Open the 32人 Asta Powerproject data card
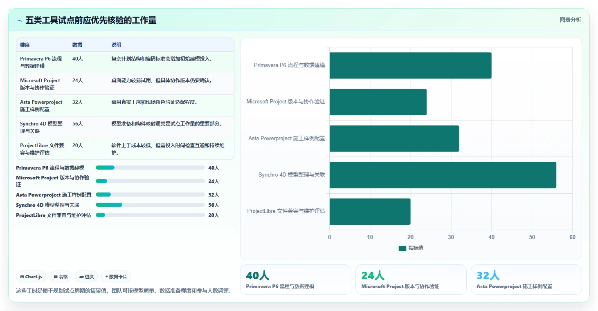This screenshot has height=311, width=598. click(526, 280)
